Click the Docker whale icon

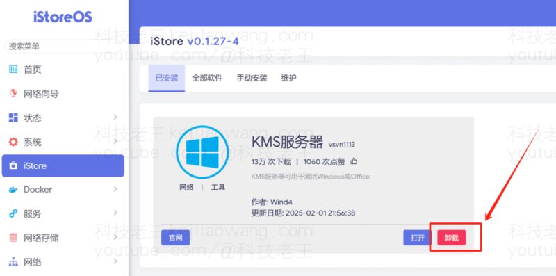[13, 190]
